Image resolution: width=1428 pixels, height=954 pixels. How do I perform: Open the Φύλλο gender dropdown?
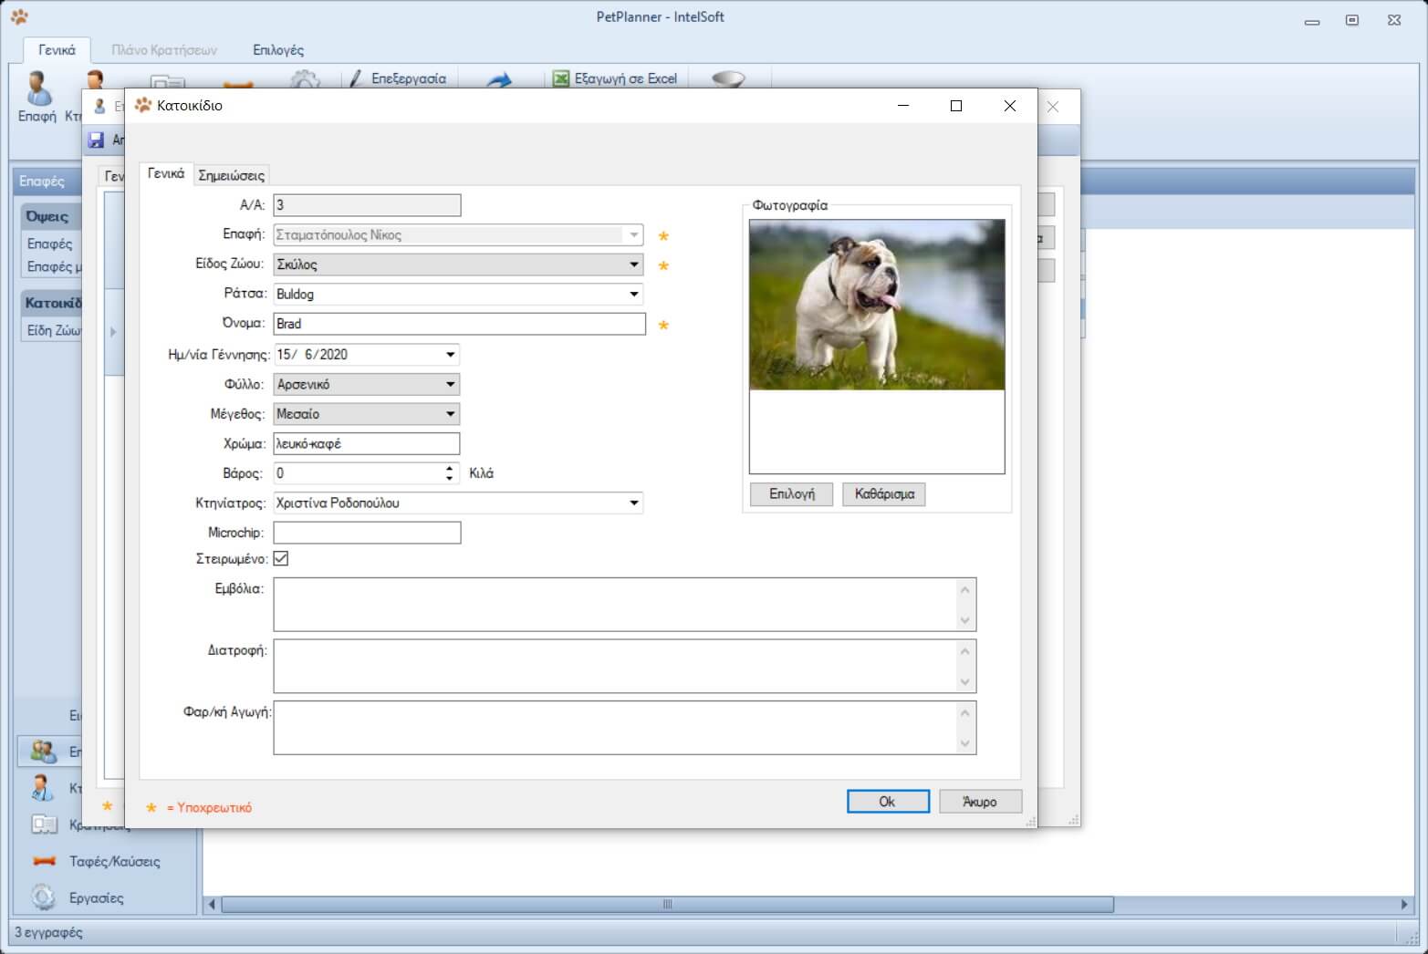pyautogui.click(x=450, y=385)
